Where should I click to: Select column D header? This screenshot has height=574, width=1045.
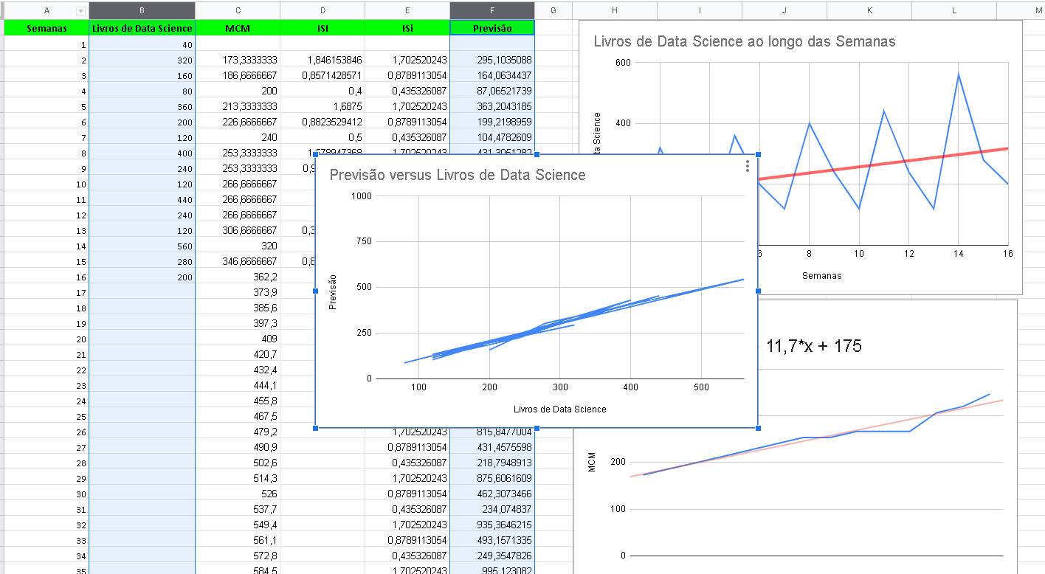[323, 10]
